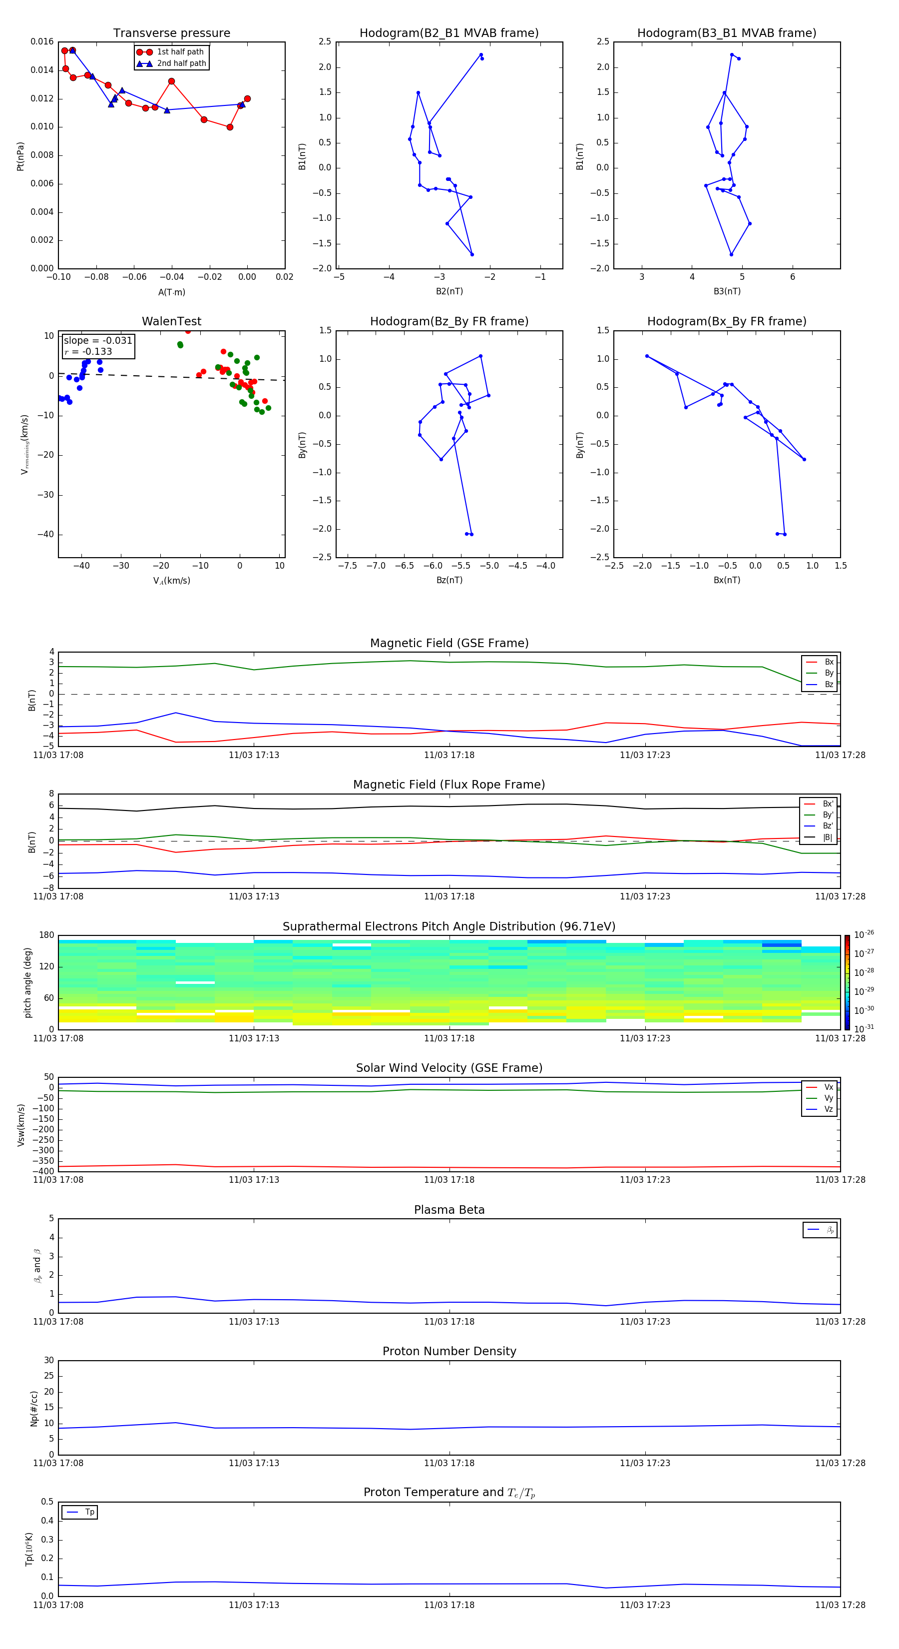Click the "Bx(nT)" x-axis label

(727, 580)
